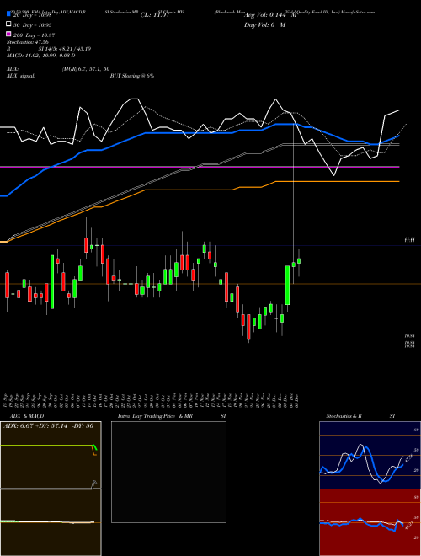The image size is (421, 556).
Task: Click the 'ADX signal:' label
Action: coord(21,76)
